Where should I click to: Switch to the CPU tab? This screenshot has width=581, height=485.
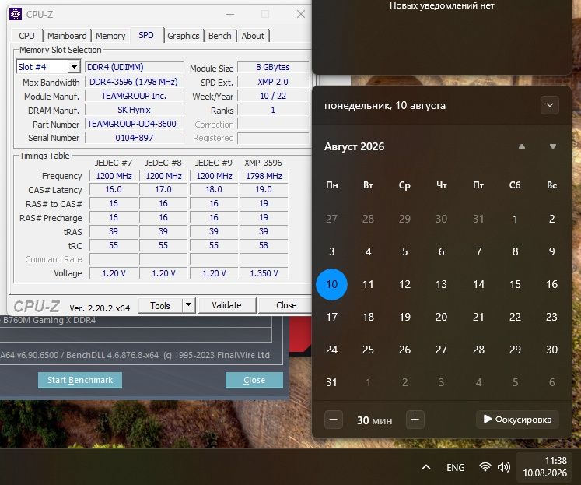pyautogui.click(x=26, y=36)
